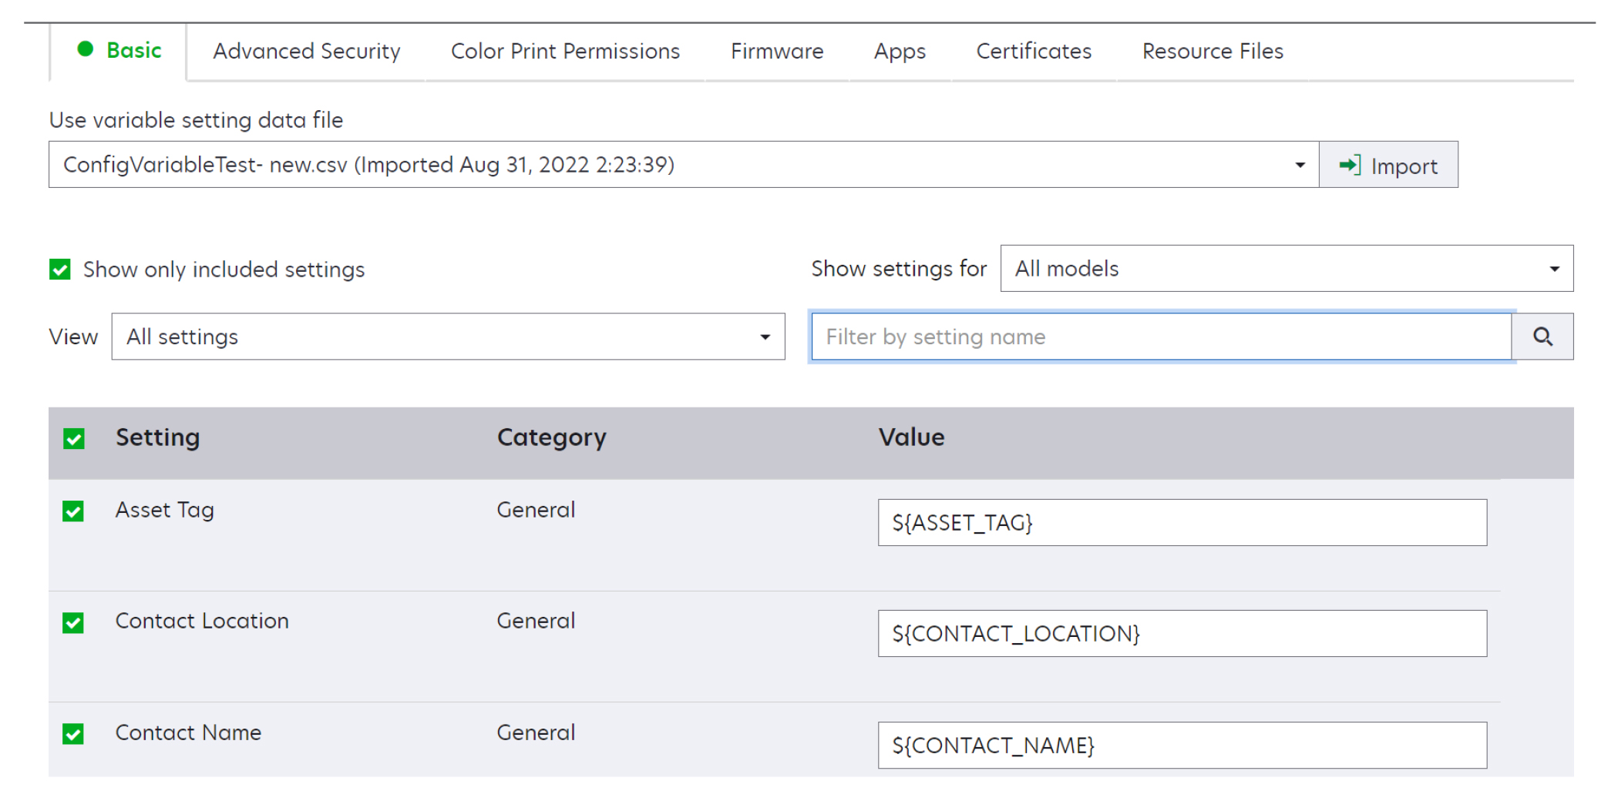Image resolution: width=1618 pixels, height=801 pixels.
Task: Edit the ASSET_TAG value field
Action: [1182, 522]
